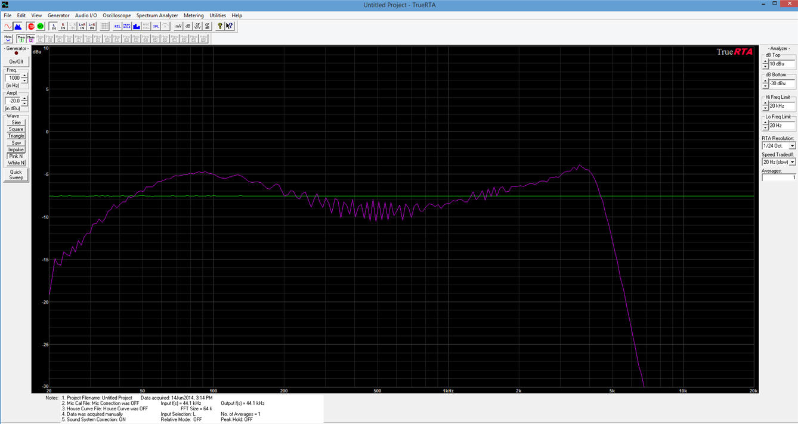This screenshot has height=424, width=798.
Task: Open the View menu
Action: pos(36,15)
